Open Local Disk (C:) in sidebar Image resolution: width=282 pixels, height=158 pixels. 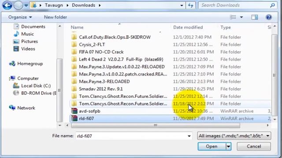tap(36, 86)
